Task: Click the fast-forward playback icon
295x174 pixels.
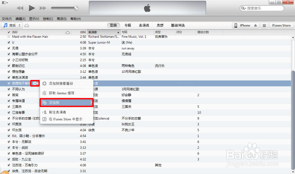Action: [42, 8]
